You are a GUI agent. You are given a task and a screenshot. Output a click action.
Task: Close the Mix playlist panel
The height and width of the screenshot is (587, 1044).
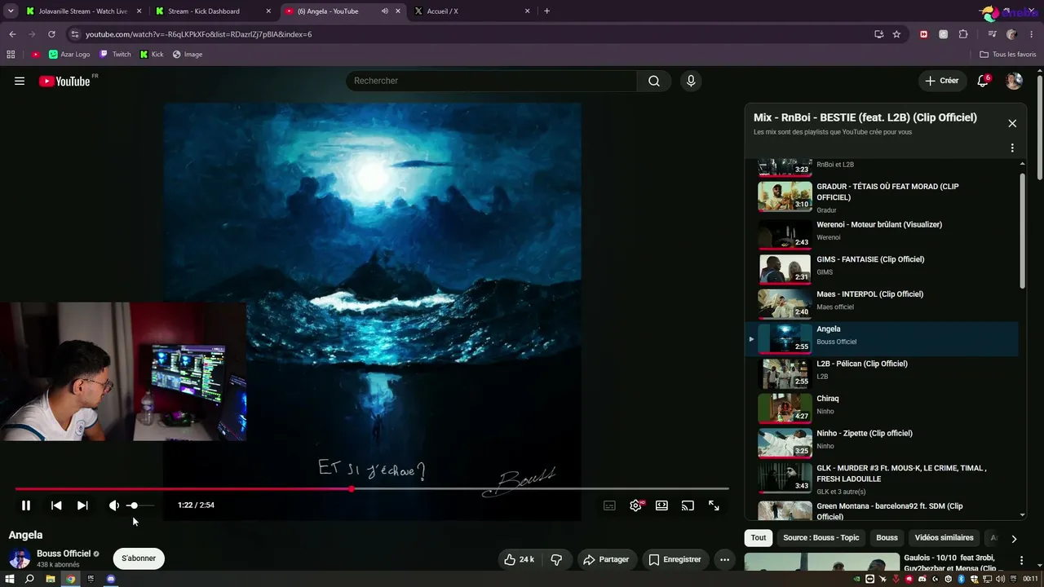click(1012, 123)
